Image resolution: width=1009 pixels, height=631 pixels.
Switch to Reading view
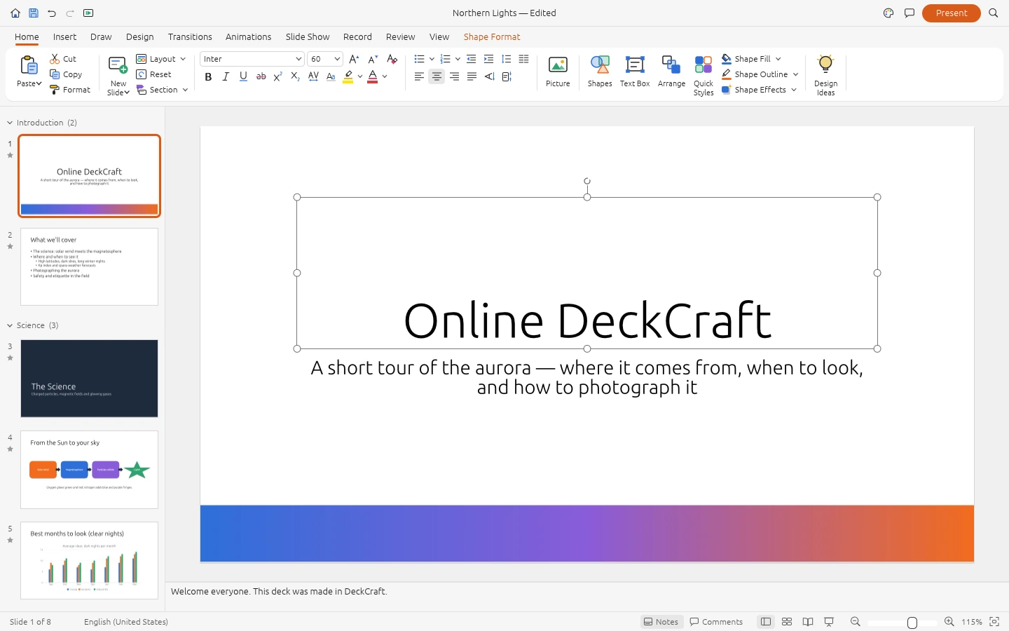808,621
